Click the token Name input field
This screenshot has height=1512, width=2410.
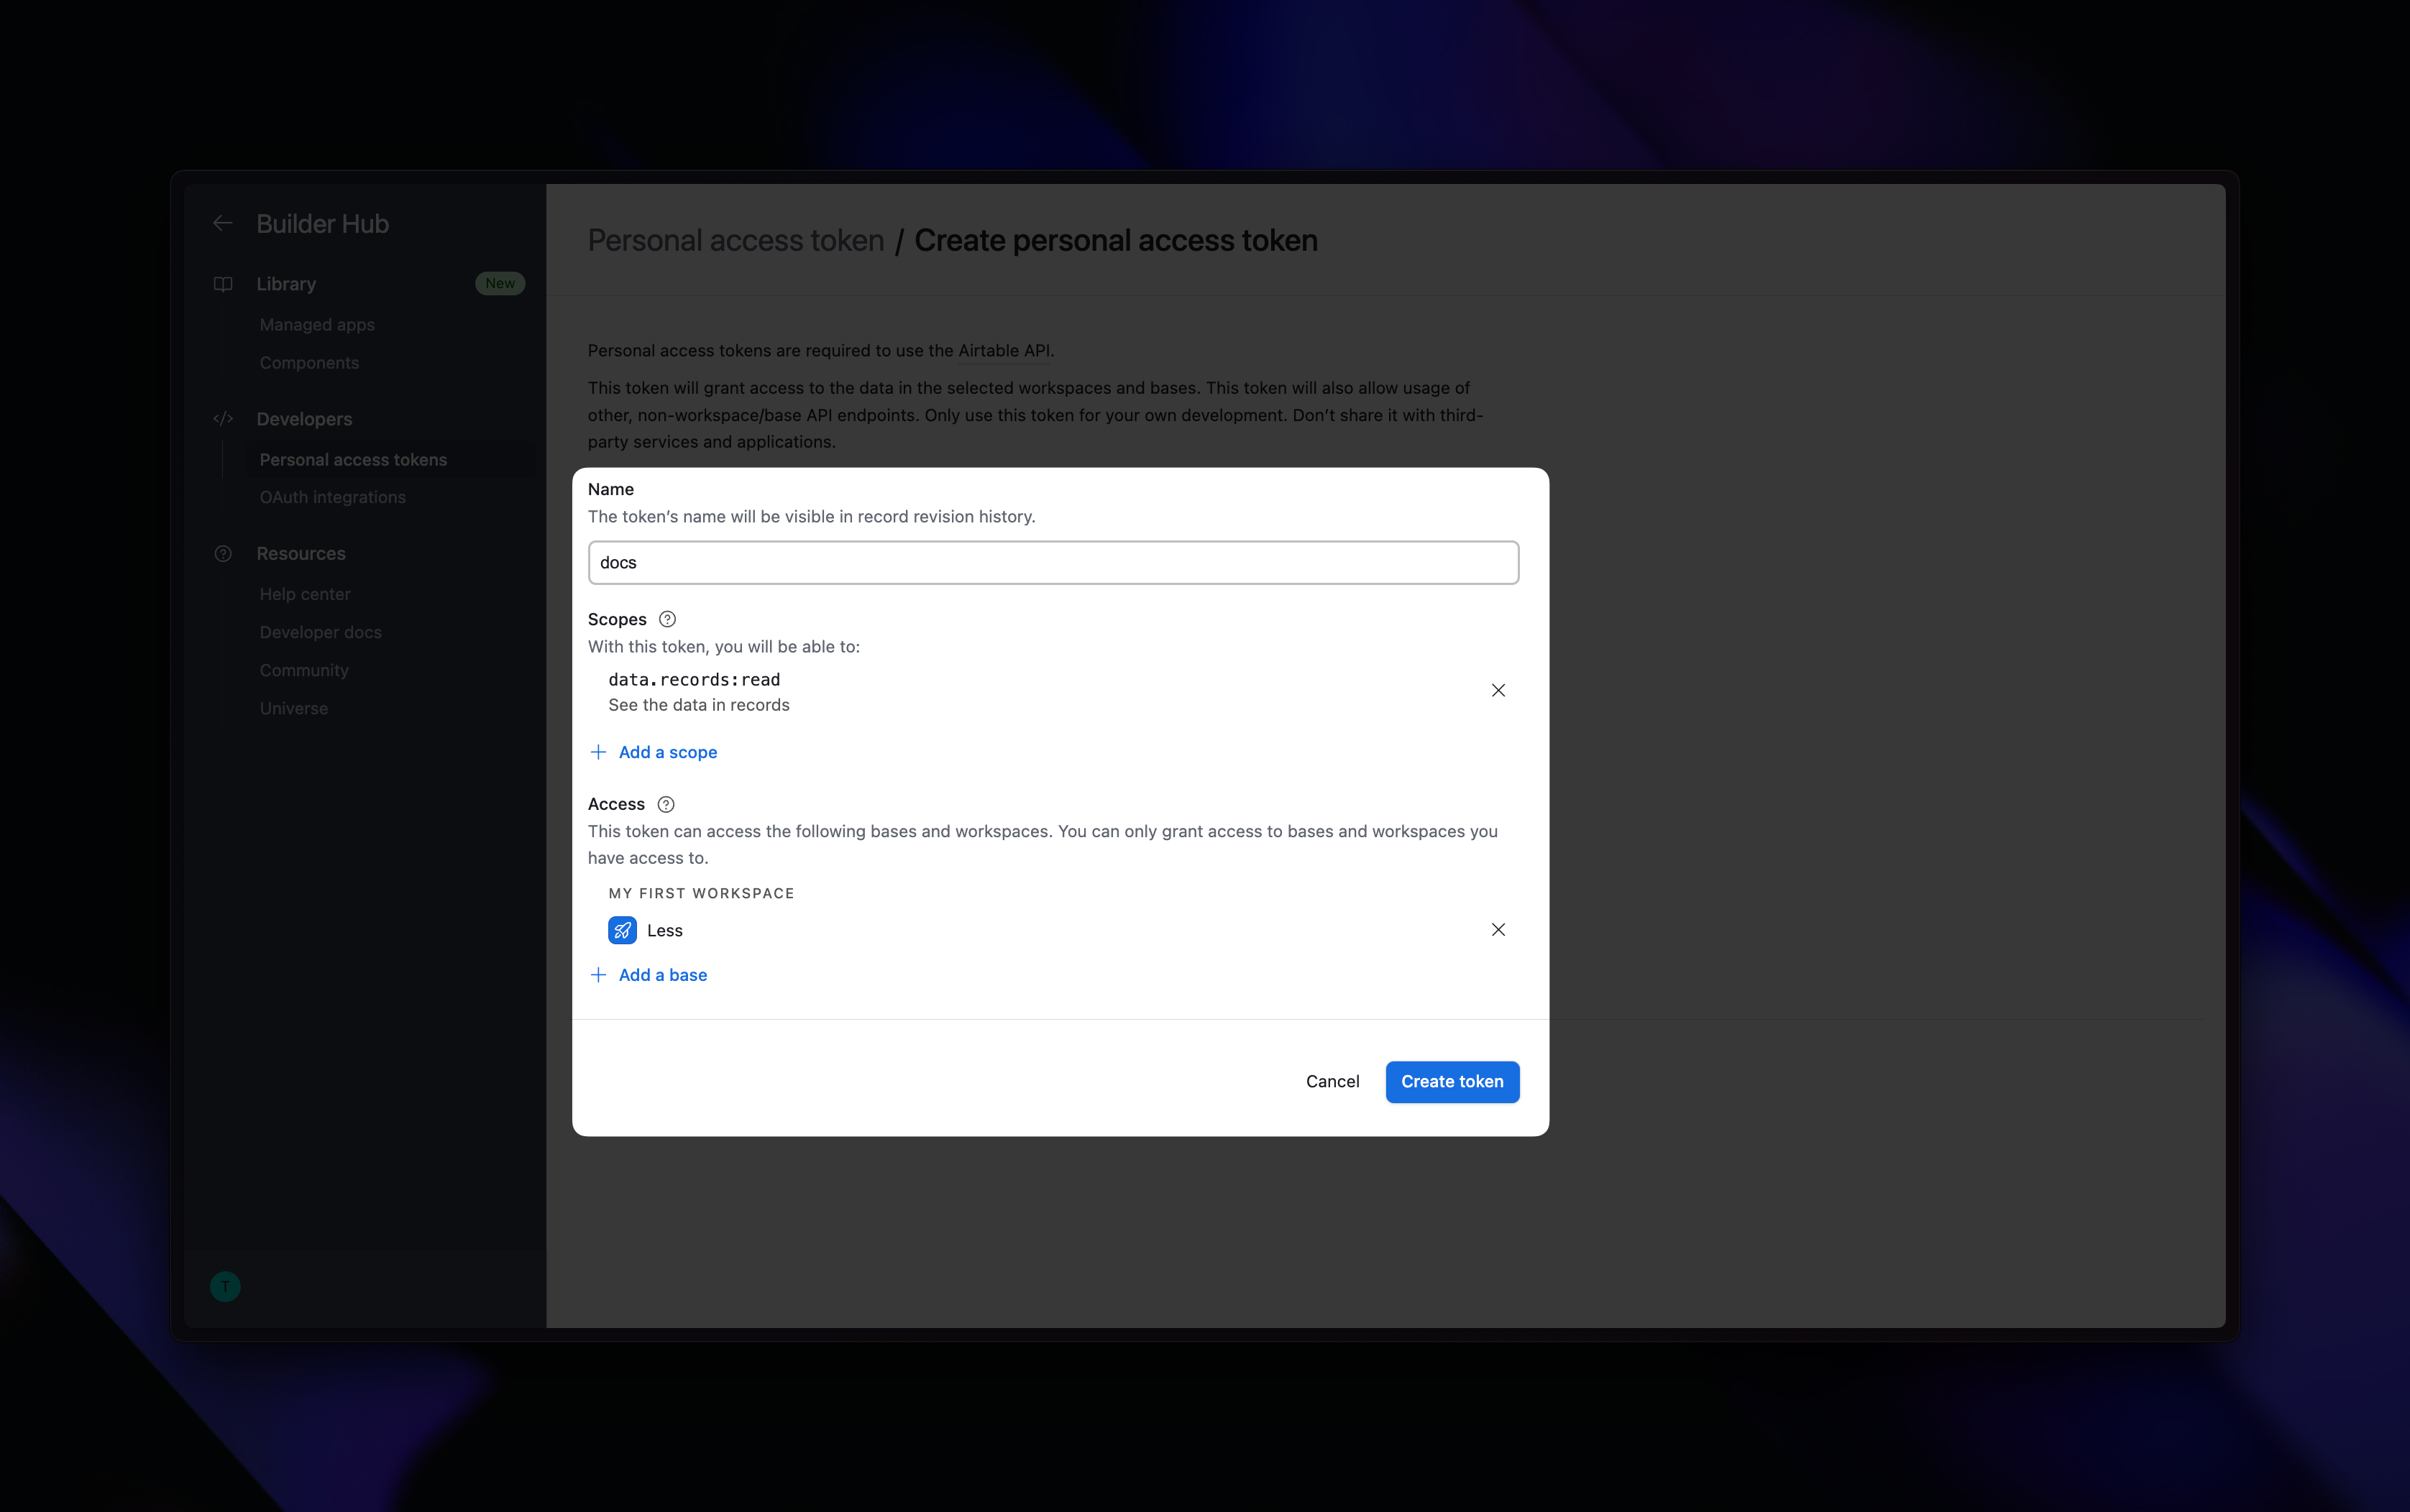(x=1053, y=563)
